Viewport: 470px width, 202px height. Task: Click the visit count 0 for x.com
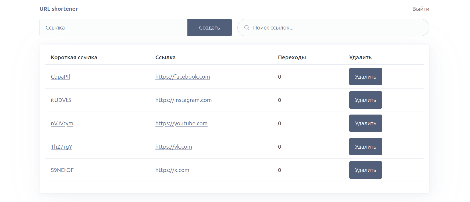(x=280, y=170)
